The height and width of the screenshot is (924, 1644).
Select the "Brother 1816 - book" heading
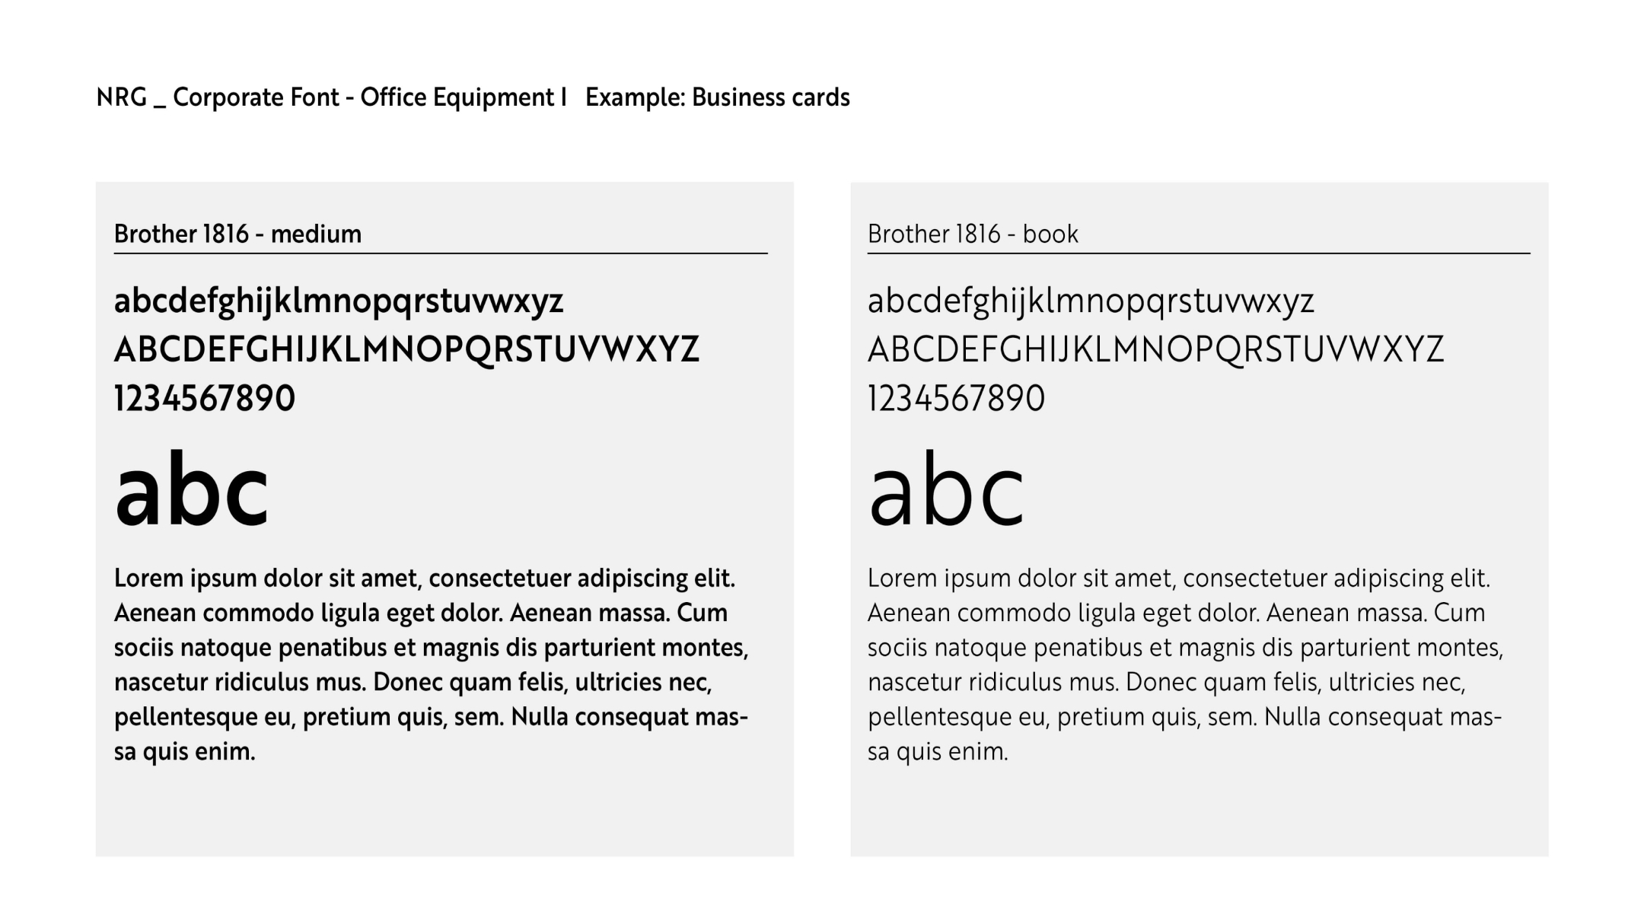tap(973, 234)
